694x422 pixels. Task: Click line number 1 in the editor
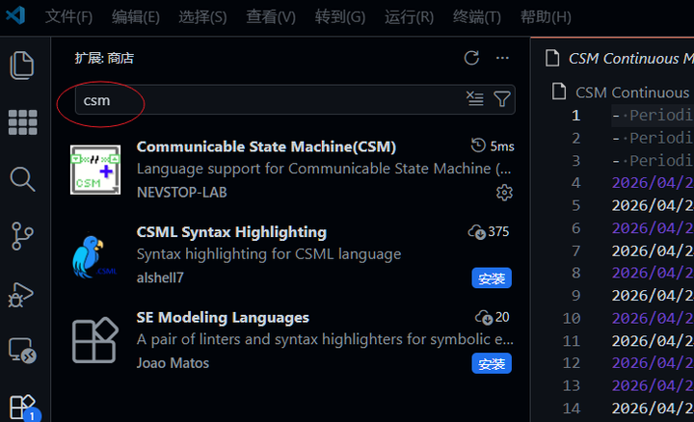coord(575,116)
